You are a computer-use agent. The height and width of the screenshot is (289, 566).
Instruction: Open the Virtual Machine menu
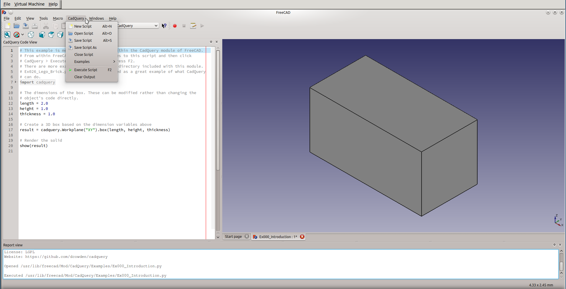[x=29, y=4]
